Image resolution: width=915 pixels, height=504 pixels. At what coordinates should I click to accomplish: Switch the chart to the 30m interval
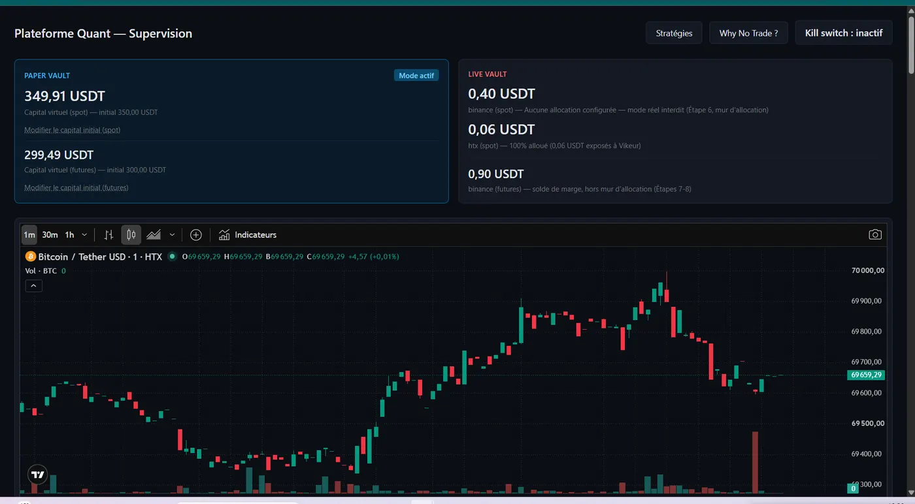tap(50, 235)
